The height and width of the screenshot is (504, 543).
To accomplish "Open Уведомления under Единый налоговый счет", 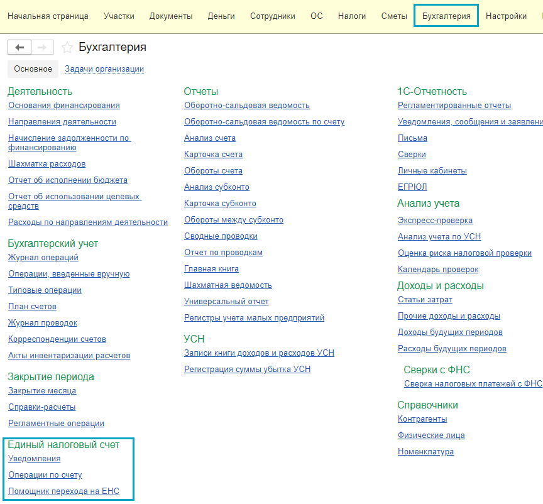I will click(34, 459).
